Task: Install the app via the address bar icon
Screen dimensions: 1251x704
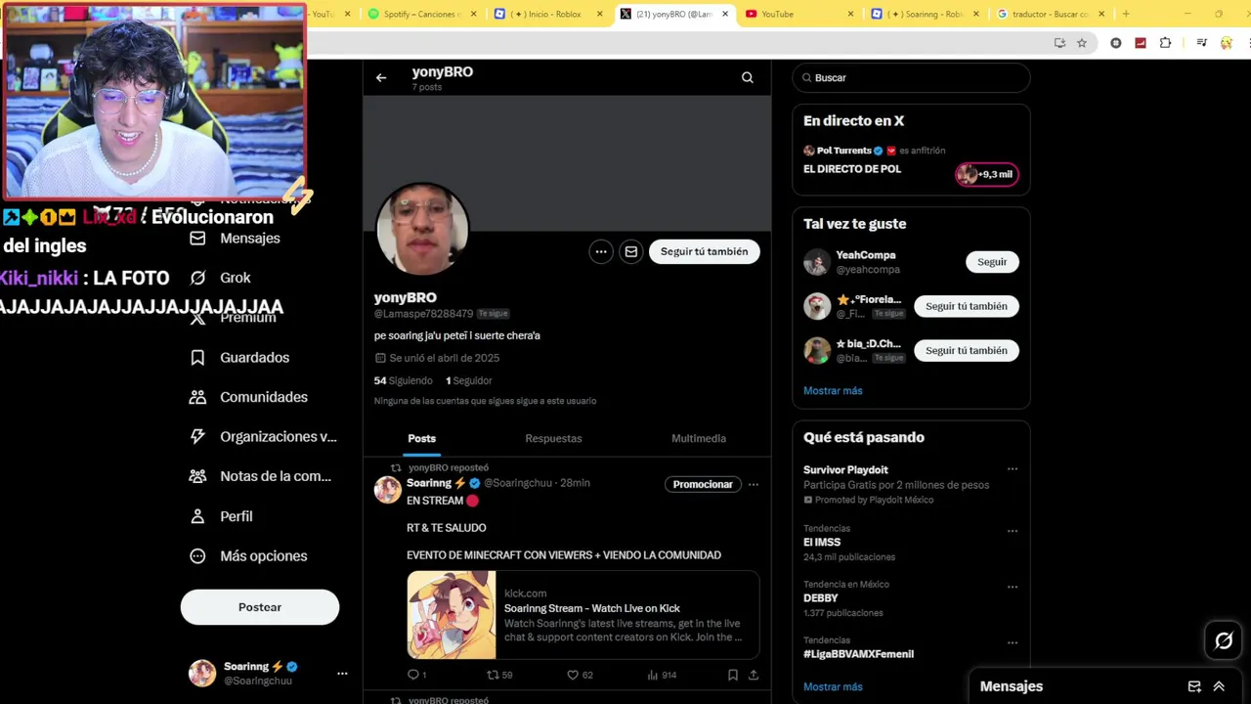Action: click(1059, 43)
